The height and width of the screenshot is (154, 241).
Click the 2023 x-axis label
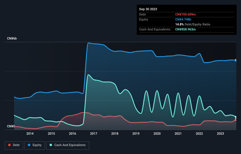click(x=220, y=134)
